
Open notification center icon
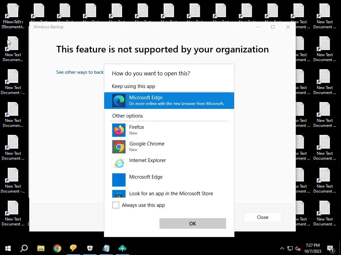pos(331,248)
